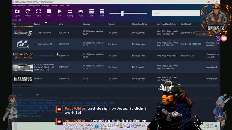Sort by the Icon column header

point(14,24)
